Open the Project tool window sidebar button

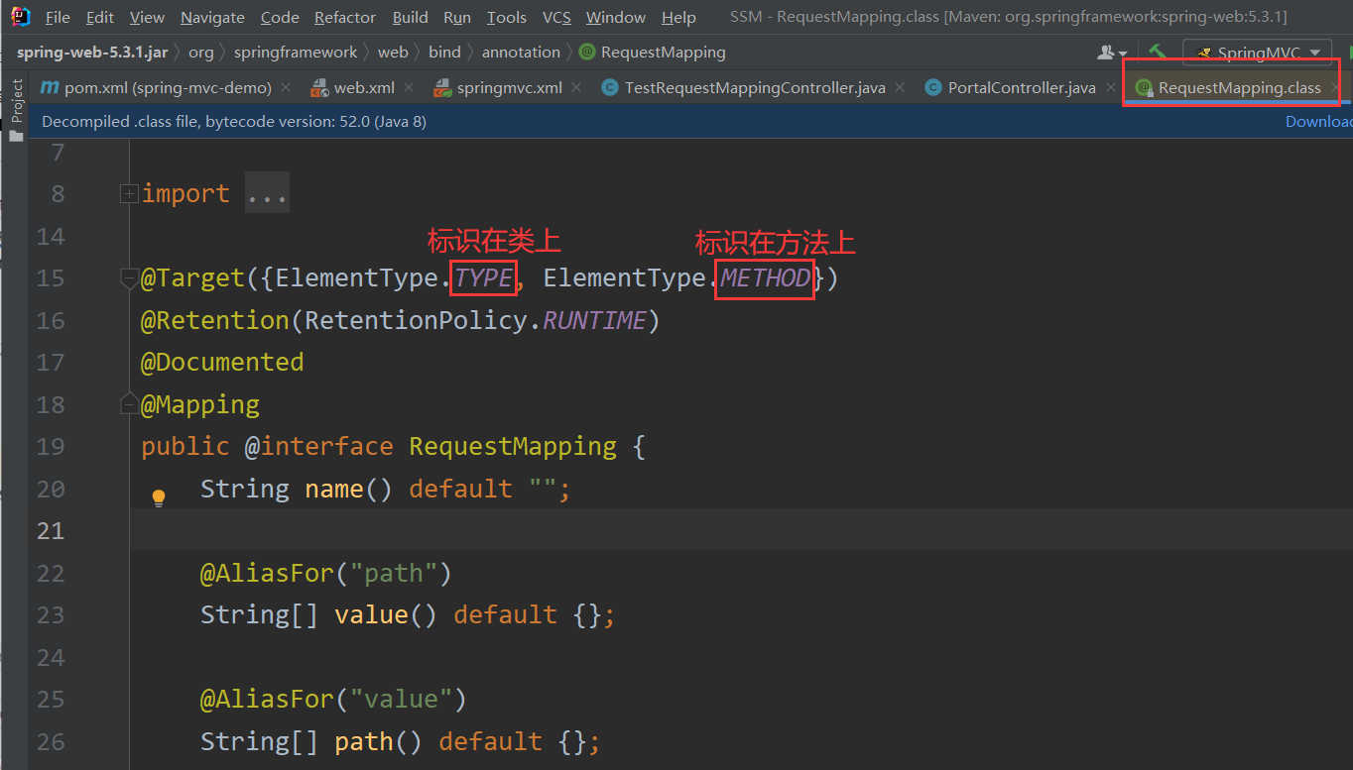coord(16,110)
